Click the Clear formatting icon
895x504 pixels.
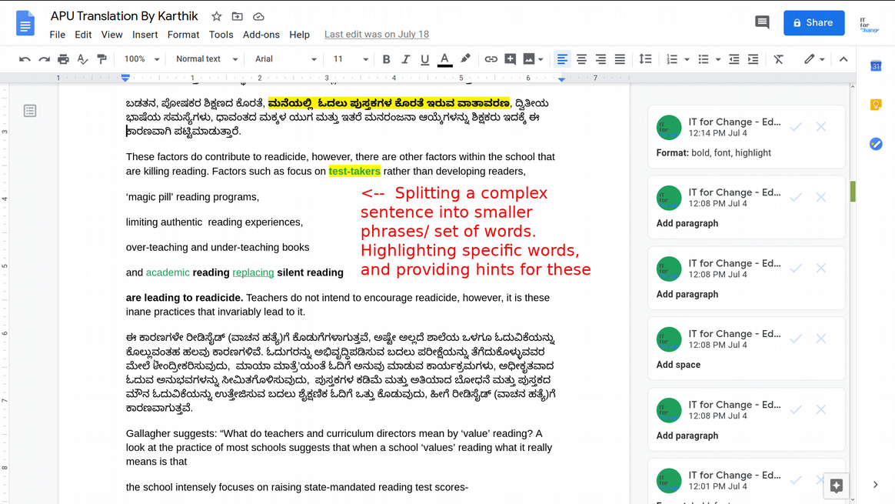click(x=778, y=59)
